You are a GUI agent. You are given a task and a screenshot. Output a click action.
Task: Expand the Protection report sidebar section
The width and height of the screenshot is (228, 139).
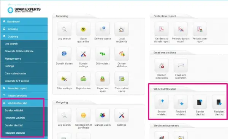point(24,88)
